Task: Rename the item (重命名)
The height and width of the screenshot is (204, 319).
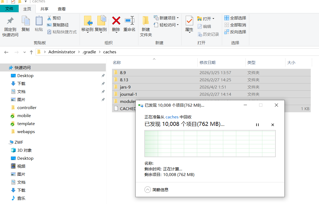Action: pyautogui.click(x=129, y=24)
